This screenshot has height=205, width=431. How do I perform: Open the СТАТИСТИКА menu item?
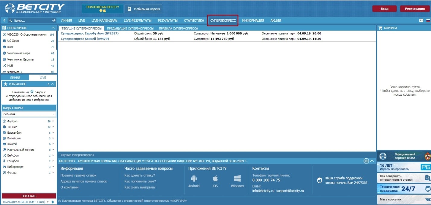(x=194, y=20)
